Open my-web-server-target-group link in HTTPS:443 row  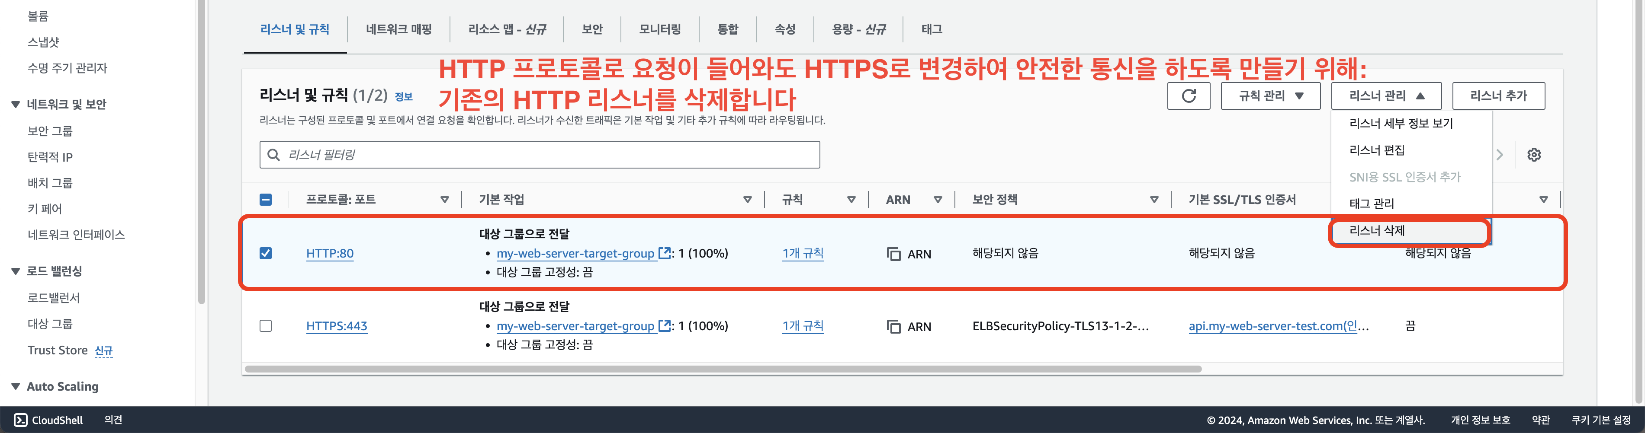pos(575,326)
